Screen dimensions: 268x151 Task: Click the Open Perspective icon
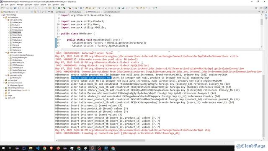point(261,8)
